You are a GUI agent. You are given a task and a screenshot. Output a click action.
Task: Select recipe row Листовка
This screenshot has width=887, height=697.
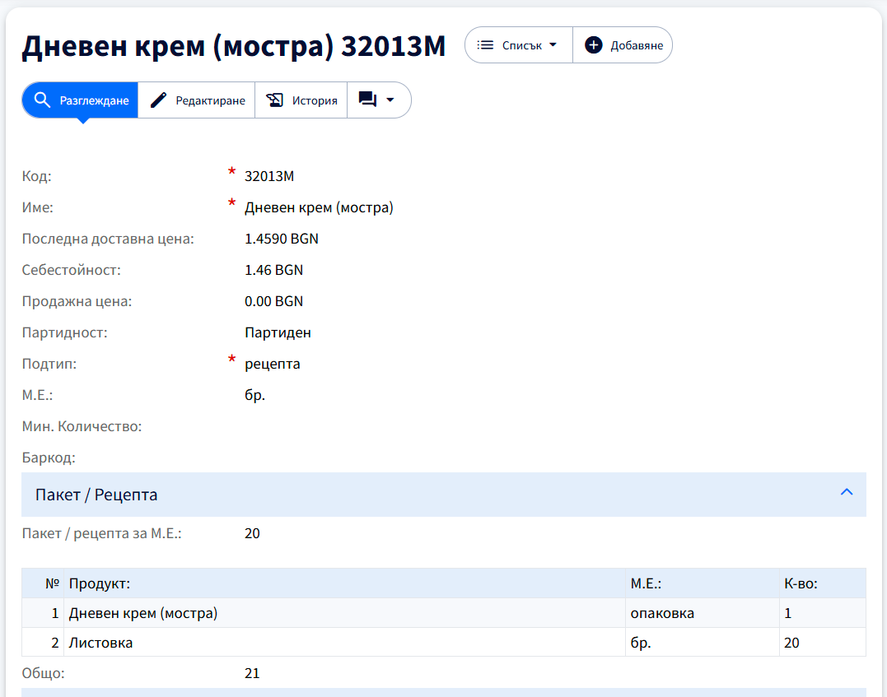pos(329,642)
